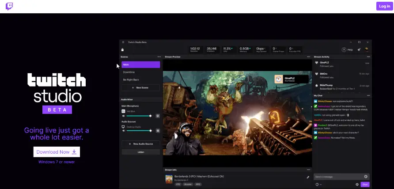
Task: Click the Listen button
Action: point(141,152)
